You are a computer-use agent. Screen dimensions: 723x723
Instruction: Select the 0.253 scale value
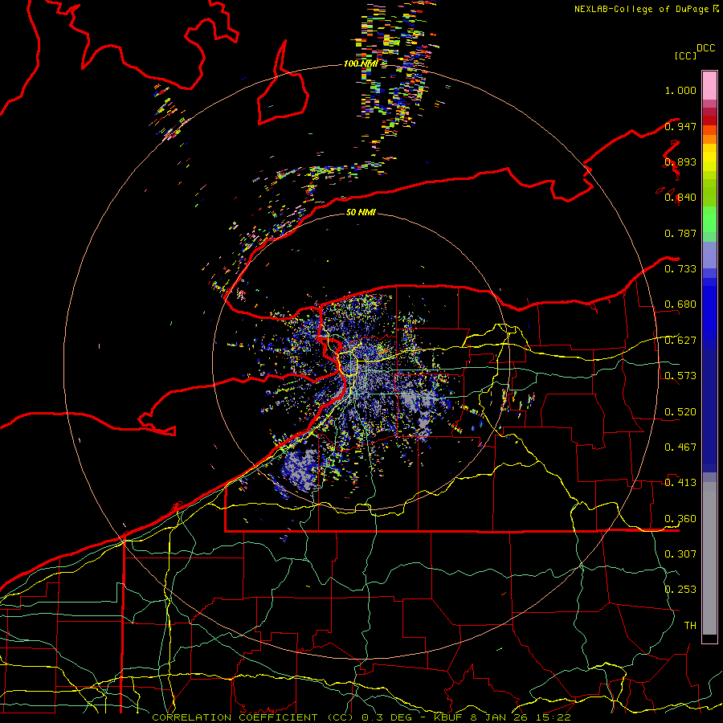680,590
